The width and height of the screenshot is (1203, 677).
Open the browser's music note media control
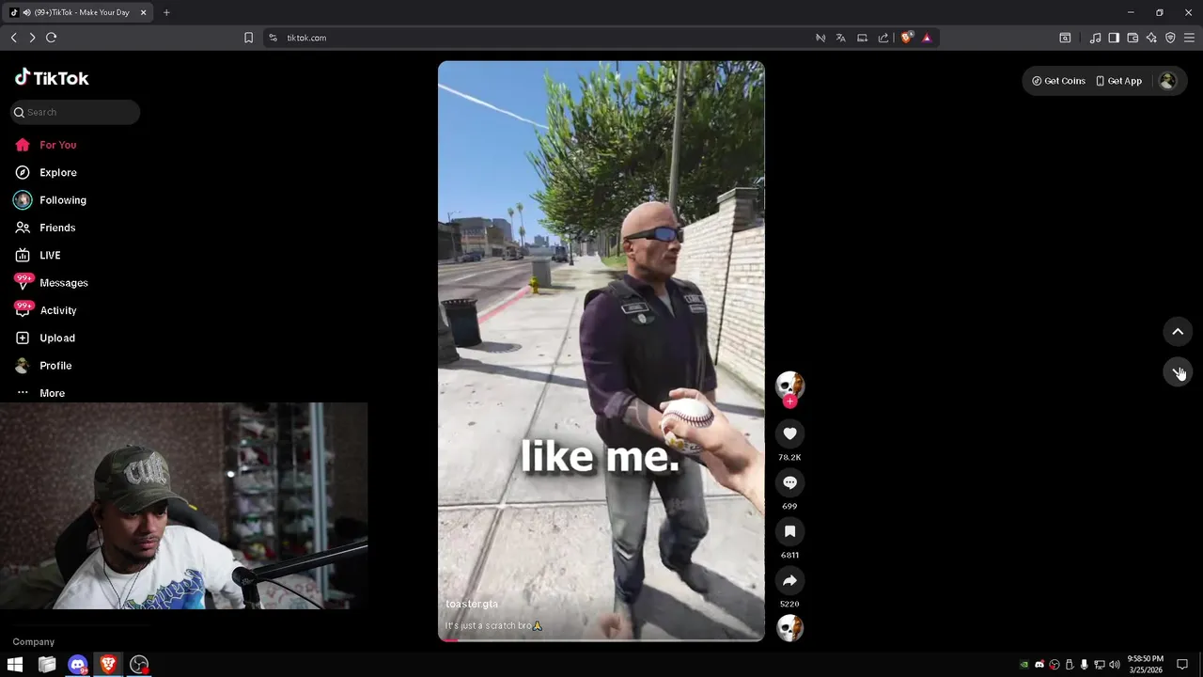coord(1095,38)
